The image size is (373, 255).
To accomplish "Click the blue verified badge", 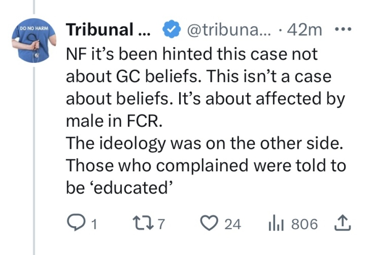I will [171, 29].
